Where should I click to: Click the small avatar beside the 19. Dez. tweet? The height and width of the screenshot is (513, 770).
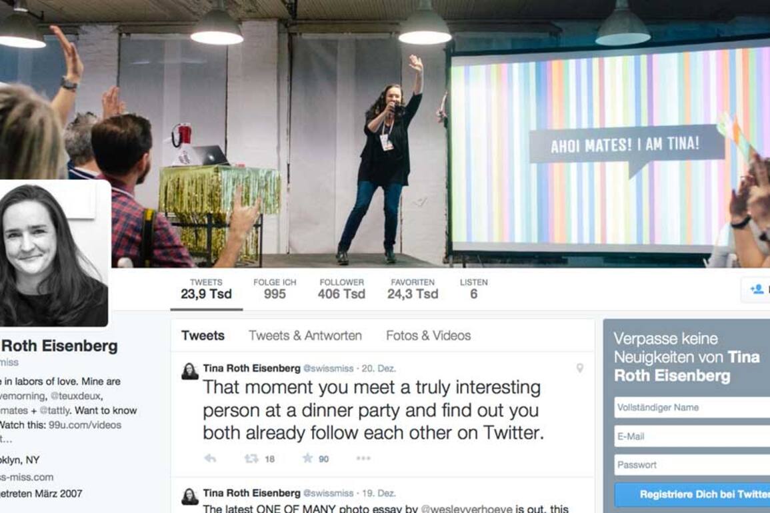tap(190, 496)
